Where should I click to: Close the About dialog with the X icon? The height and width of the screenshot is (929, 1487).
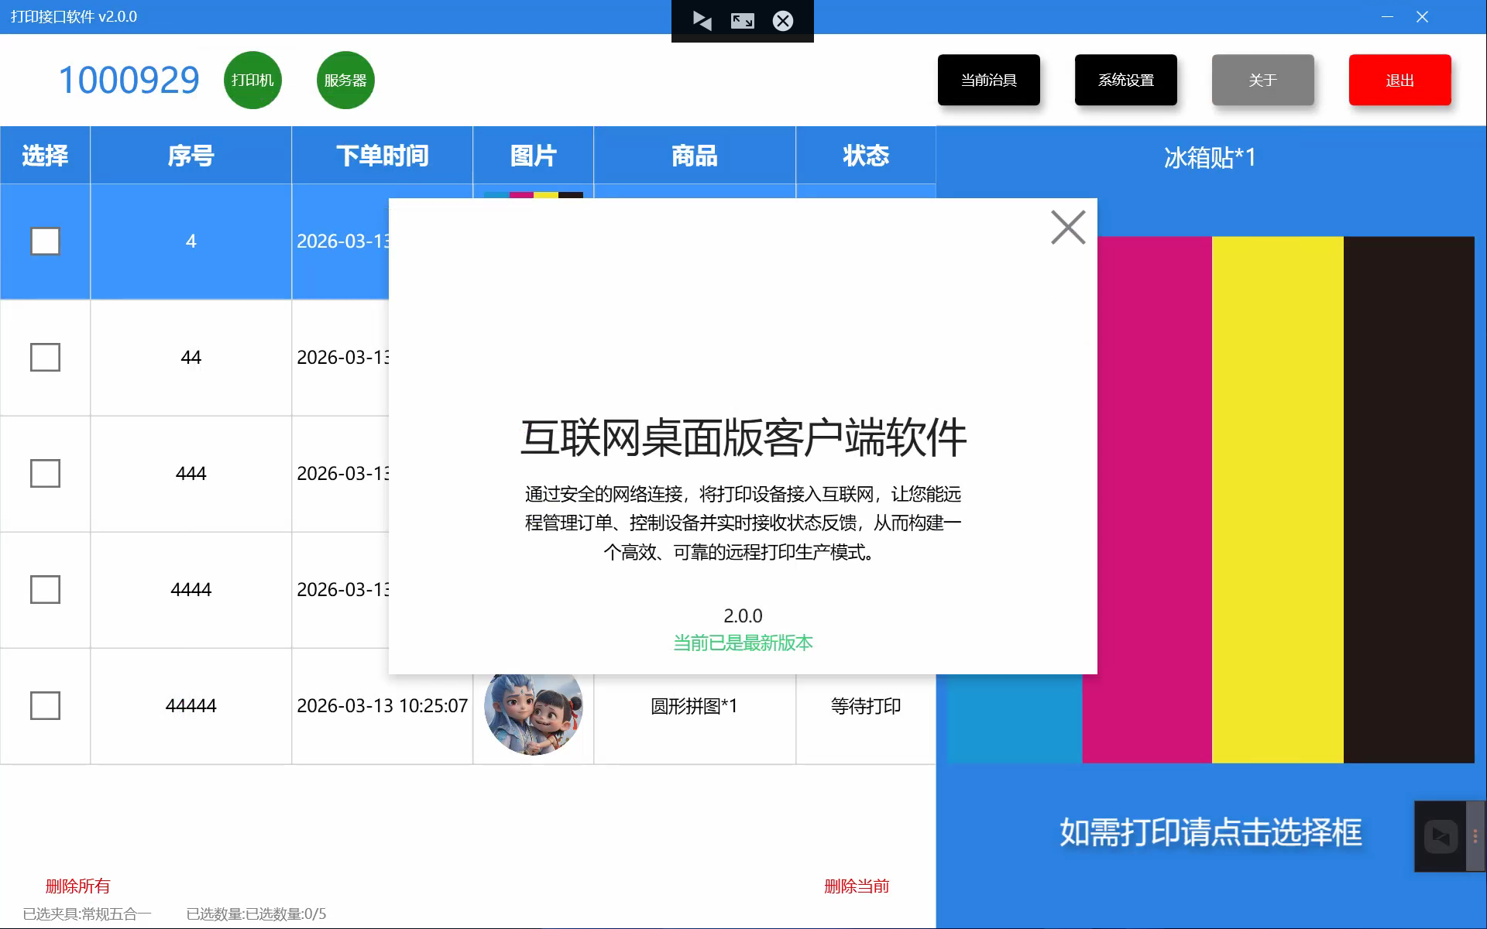pos(1068,228)
